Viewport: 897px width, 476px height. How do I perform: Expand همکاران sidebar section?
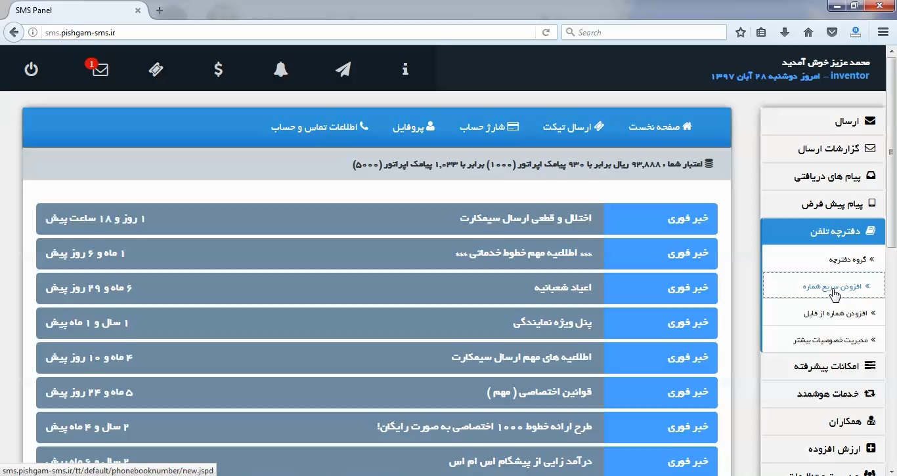pos(823,421)
